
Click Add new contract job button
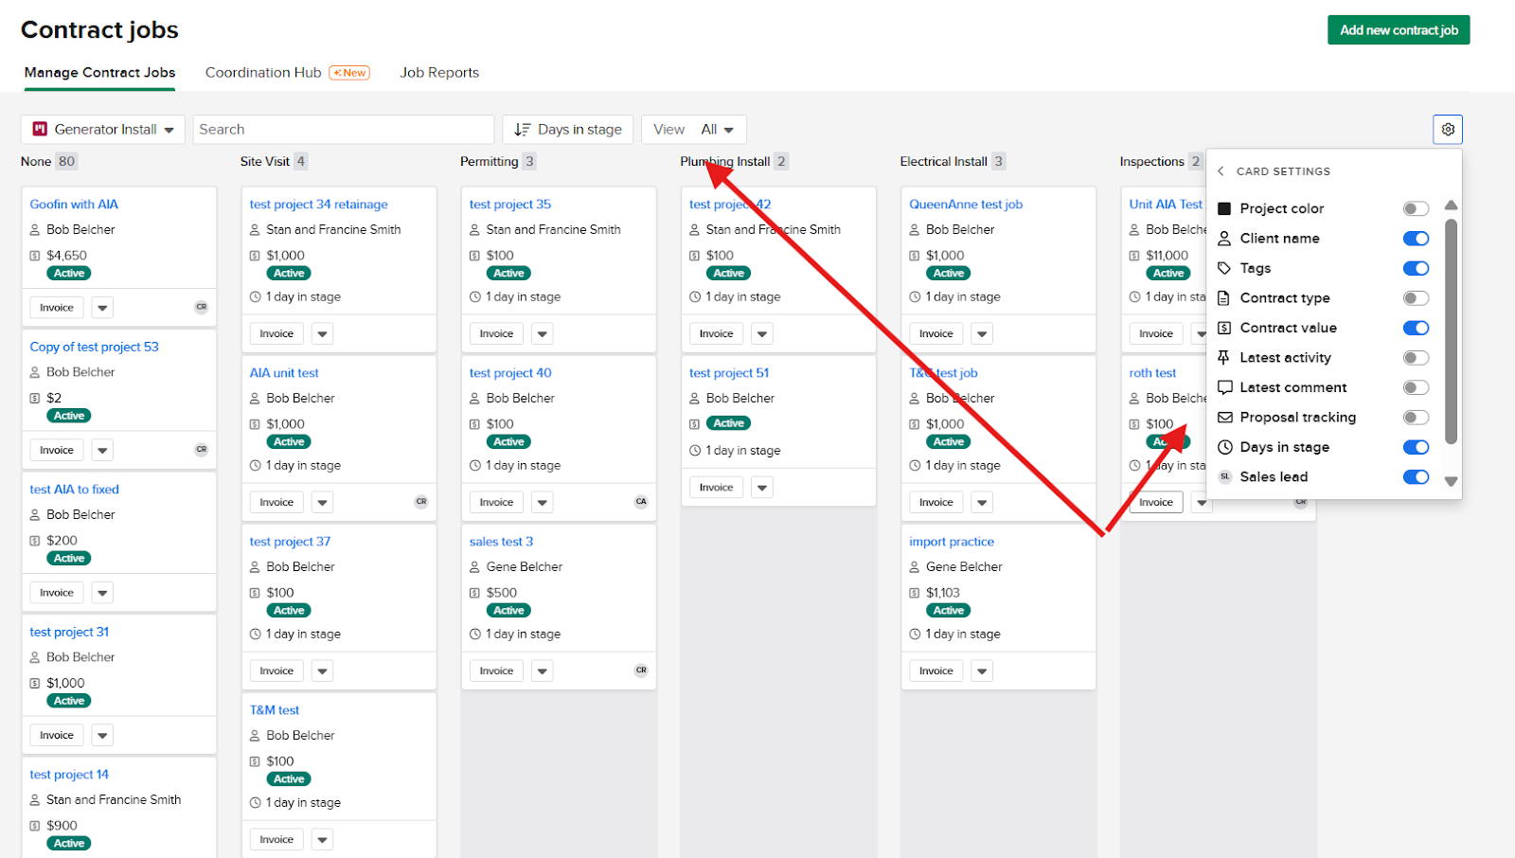pos(1398,30)
